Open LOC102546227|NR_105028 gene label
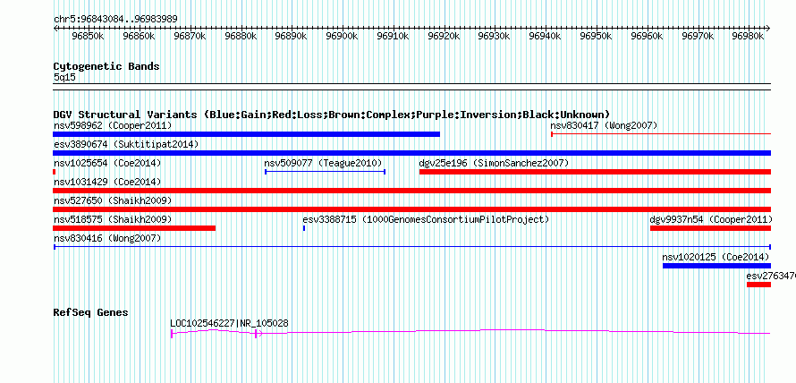Screen dimensions: 796x383 click(230, 323)
